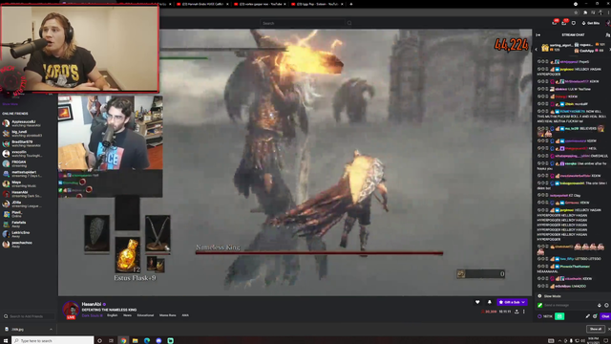Open HasanAbi channel name link
This screenshot has height=344, width=611.
(x=92, y=304)
